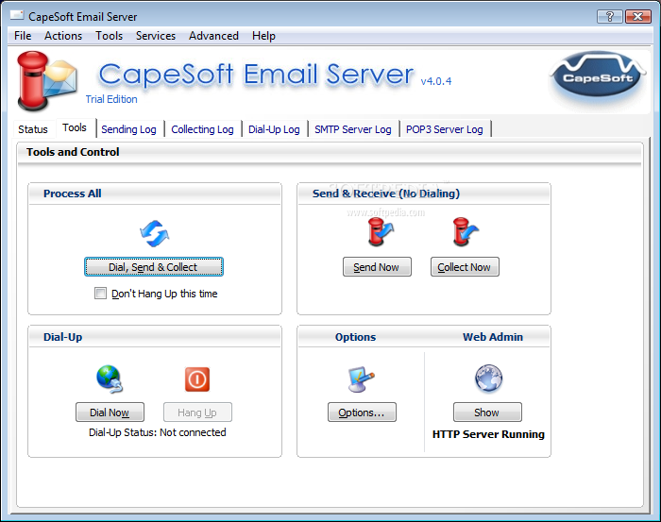Open the Tools menu

pyautogui.click(x=109, y=36)
